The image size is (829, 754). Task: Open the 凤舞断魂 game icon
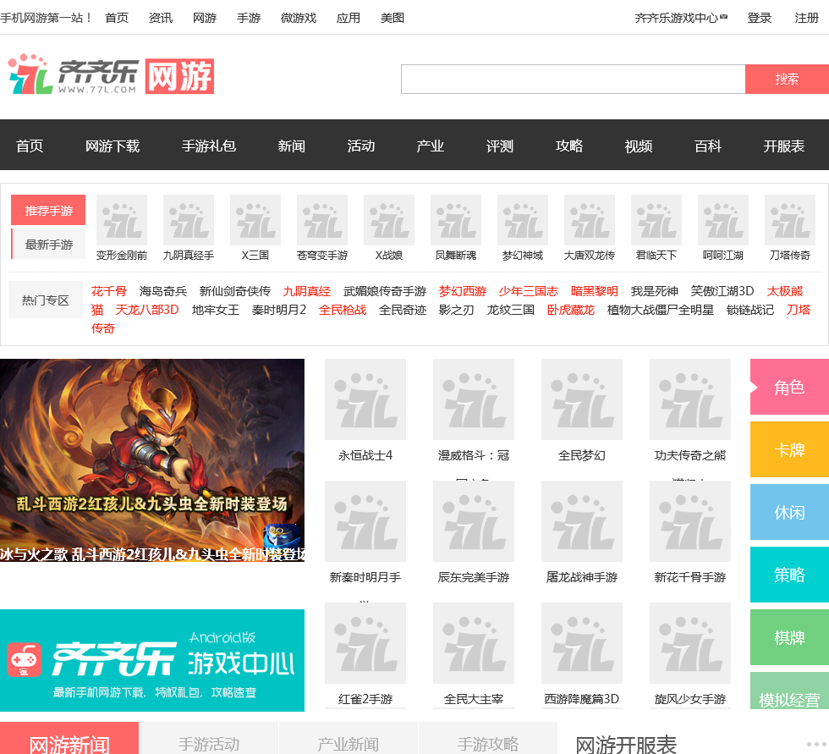coord(456,220)
